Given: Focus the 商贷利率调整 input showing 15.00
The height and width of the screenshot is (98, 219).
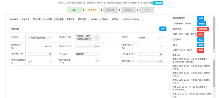Looking at the screenshot, I should tap(87, 61).
